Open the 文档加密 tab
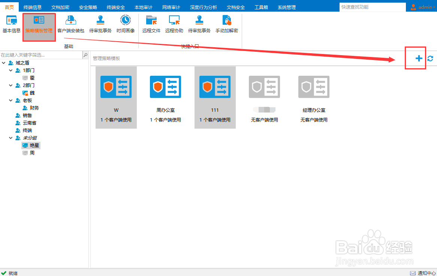This screenshot has height=276, width=437. point(60,7)
